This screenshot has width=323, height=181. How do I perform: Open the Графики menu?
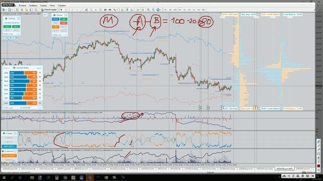point(33,6)
